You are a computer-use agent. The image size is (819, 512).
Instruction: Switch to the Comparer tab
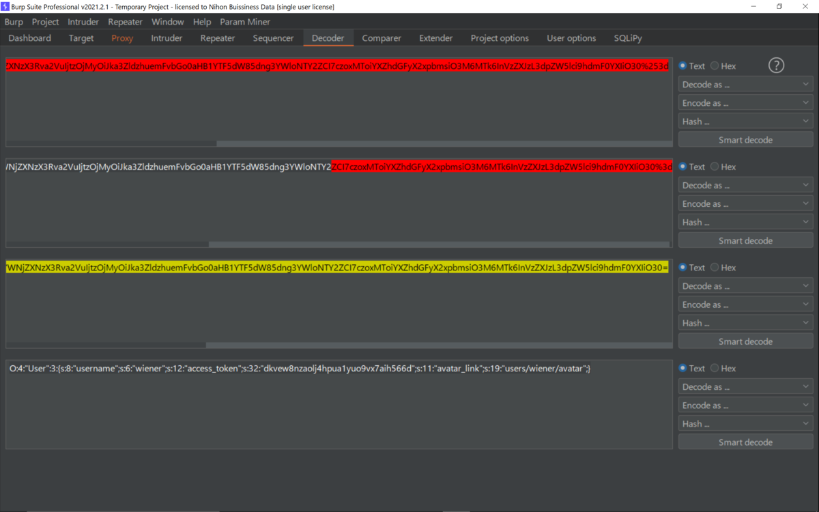tap(382, 38)
